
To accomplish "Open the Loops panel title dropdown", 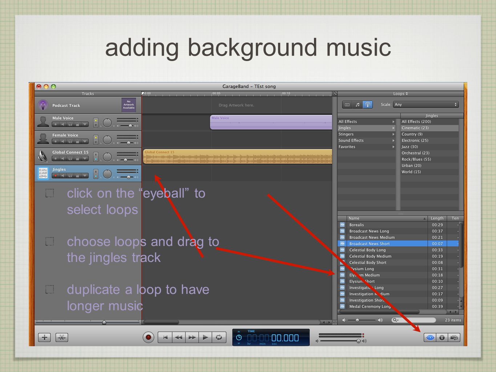I will click(x=400, y=94).
